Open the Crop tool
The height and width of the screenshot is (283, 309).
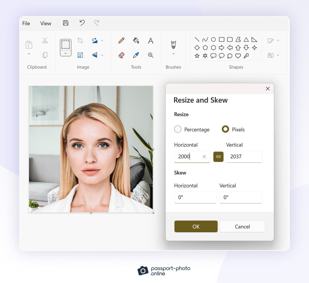click(80, 40)
